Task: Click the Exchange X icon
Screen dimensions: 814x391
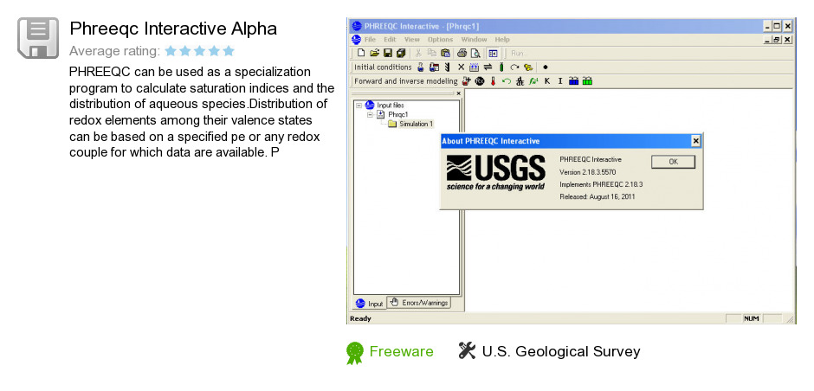Action: coord(461,67)
